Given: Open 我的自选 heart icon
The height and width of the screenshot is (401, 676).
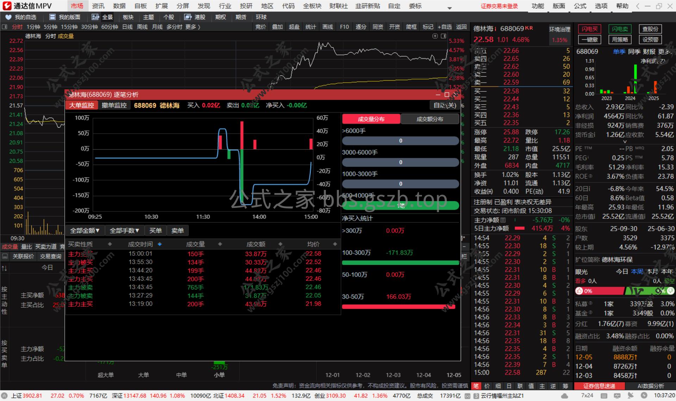Looking at the screenshot, I should click(8, 17).
